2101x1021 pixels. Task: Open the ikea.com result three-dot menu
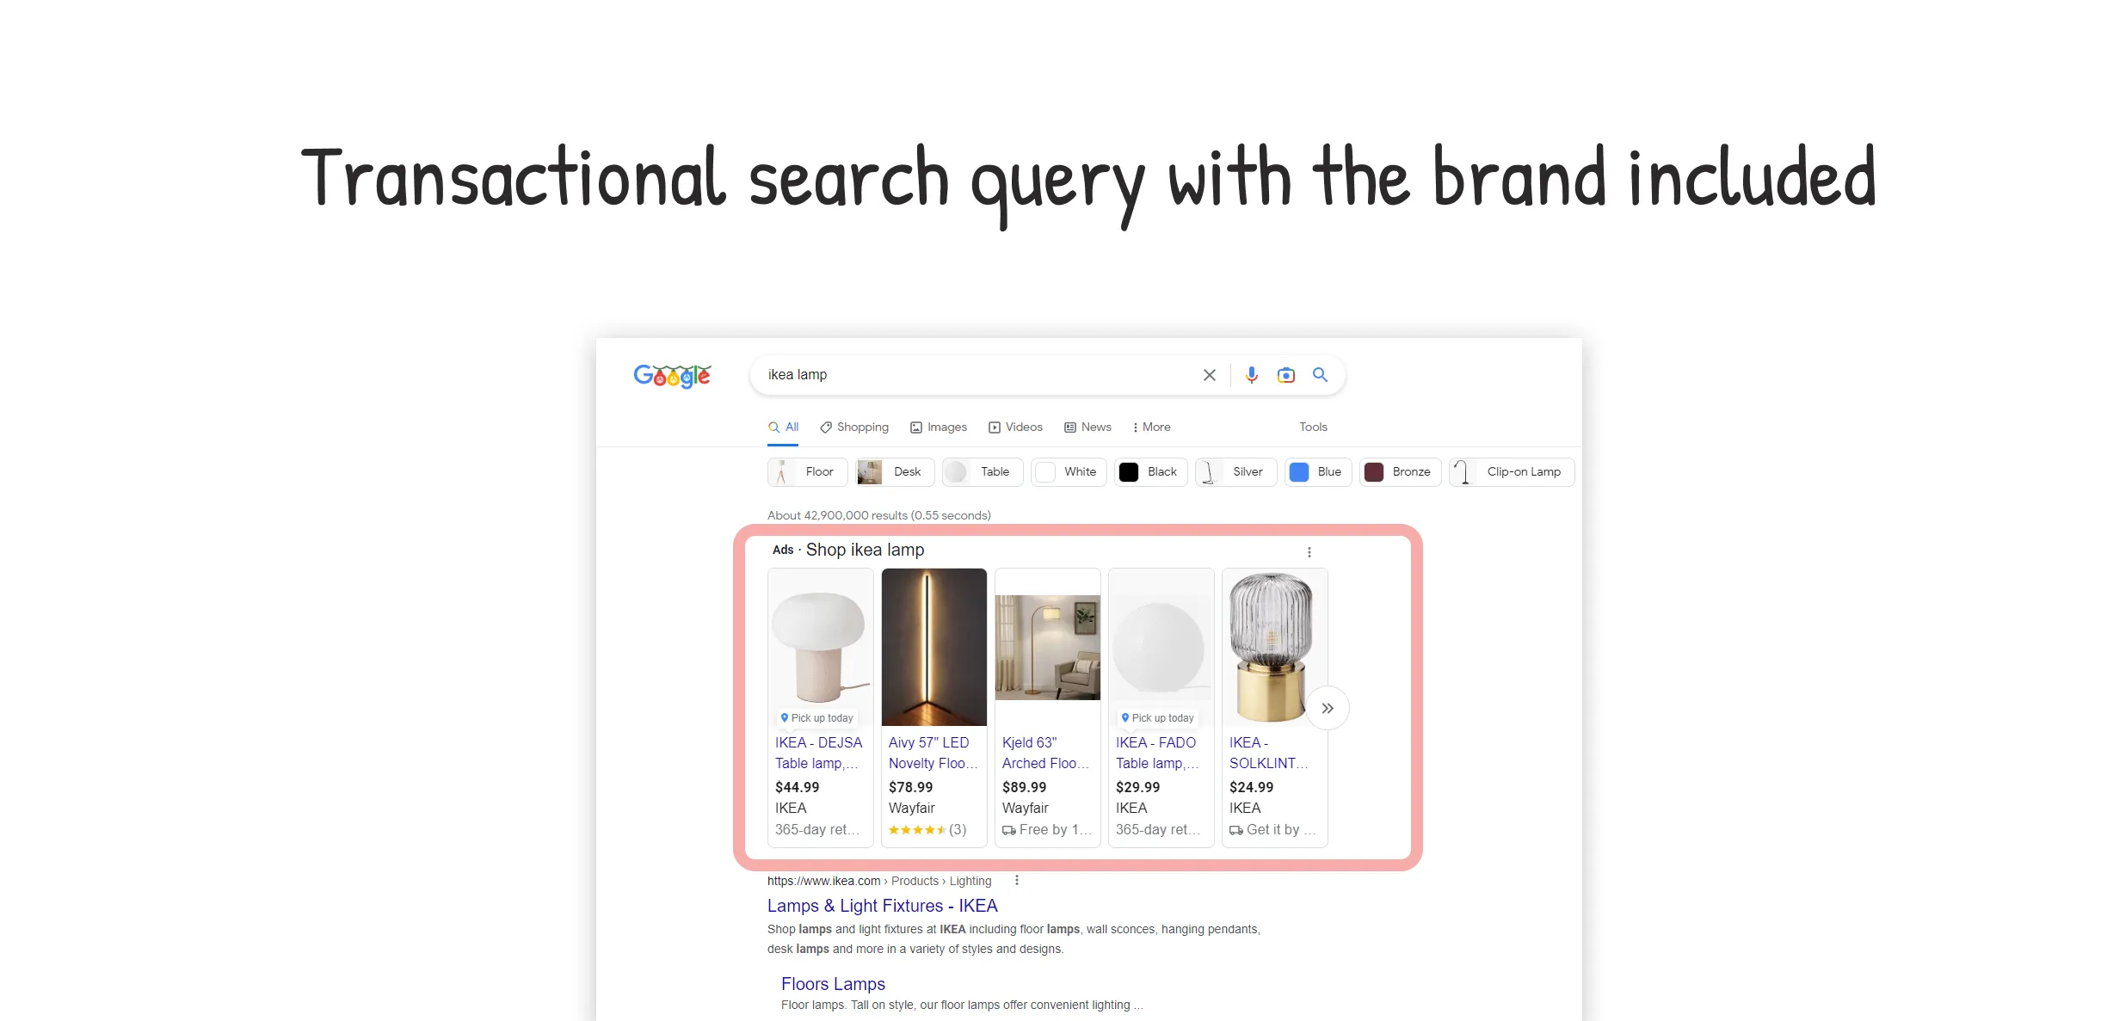point(1016,881)
